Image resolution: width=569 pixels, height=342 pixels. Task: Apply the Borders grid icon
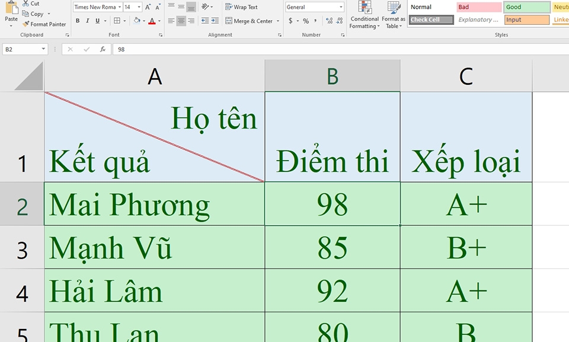(117, 21)
